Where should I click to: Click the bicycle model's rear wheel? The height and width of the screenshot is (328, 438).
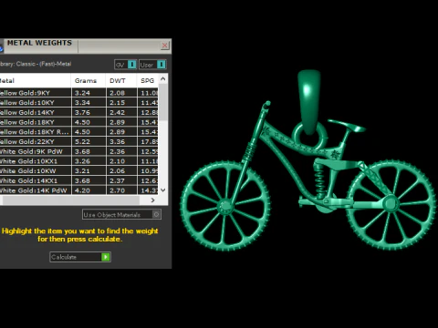(x=391, y=204)
